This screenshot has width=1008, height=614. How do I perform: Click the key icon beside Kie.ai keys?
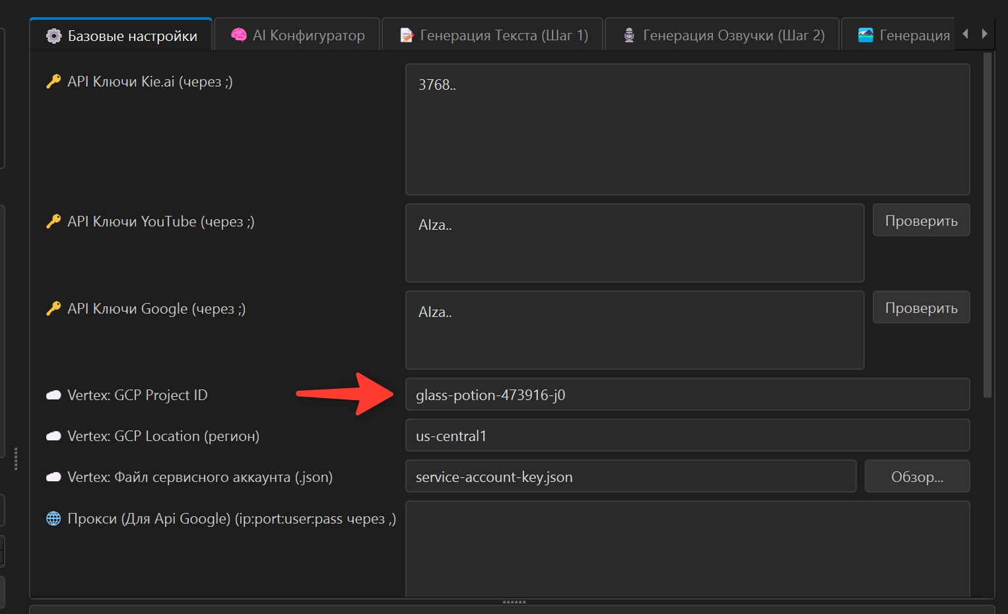coord(53,82)
